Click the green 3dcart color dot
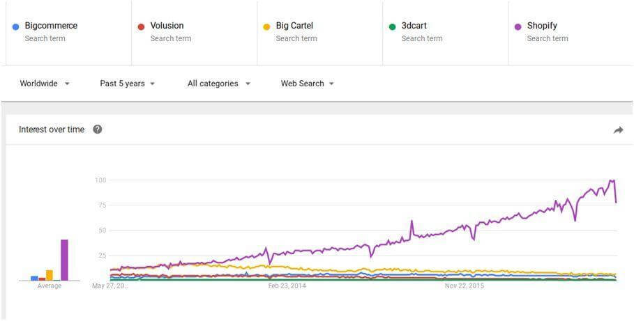Image resolution: width=634 pixels, height=321 pixels. pyautogui.click(x=392, y=27)
